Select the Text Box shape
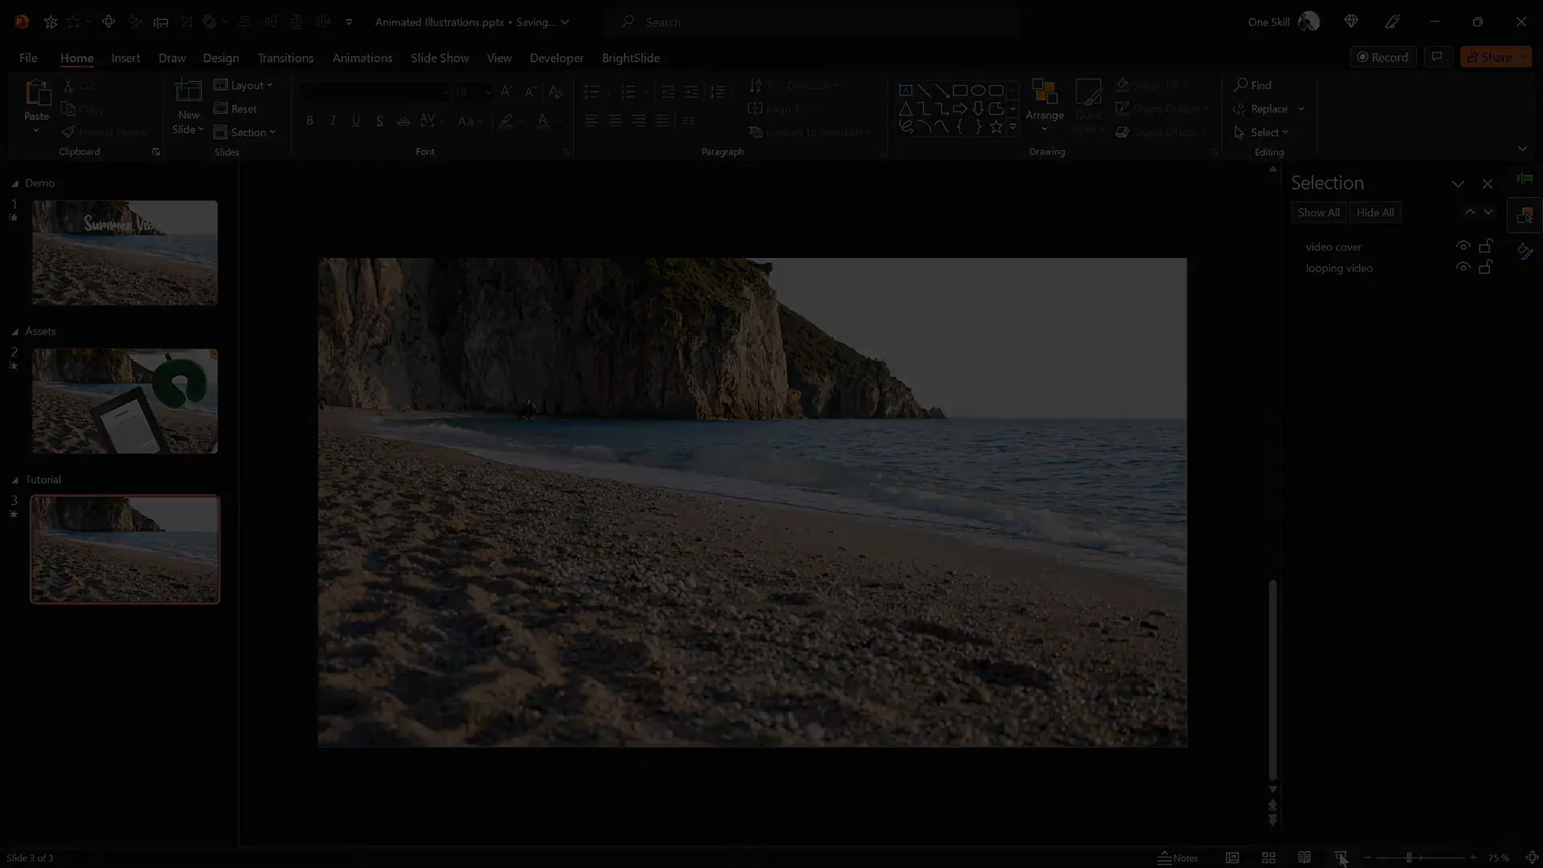 coord(906,90)
